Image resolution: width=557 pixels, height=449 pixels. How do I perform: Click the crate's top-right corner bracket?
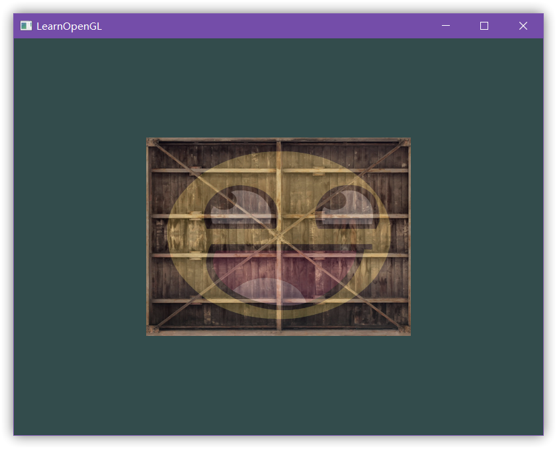(x=405, y=143)
